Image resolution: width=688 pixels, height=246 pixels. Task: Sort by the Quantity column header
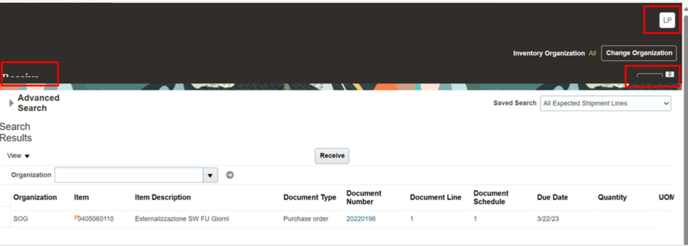(612, 197)
